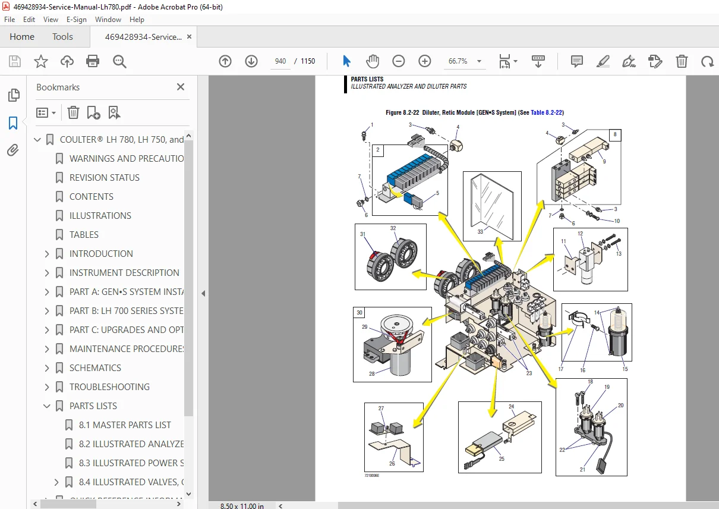Open the Window menu
Screen dimensions: 719x509
[x=108, y=20]
